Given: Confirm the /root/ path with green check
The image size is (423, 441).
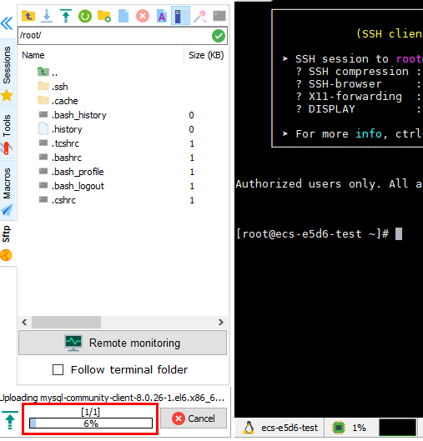Looking at the screenshot, I should coord(219,36).
